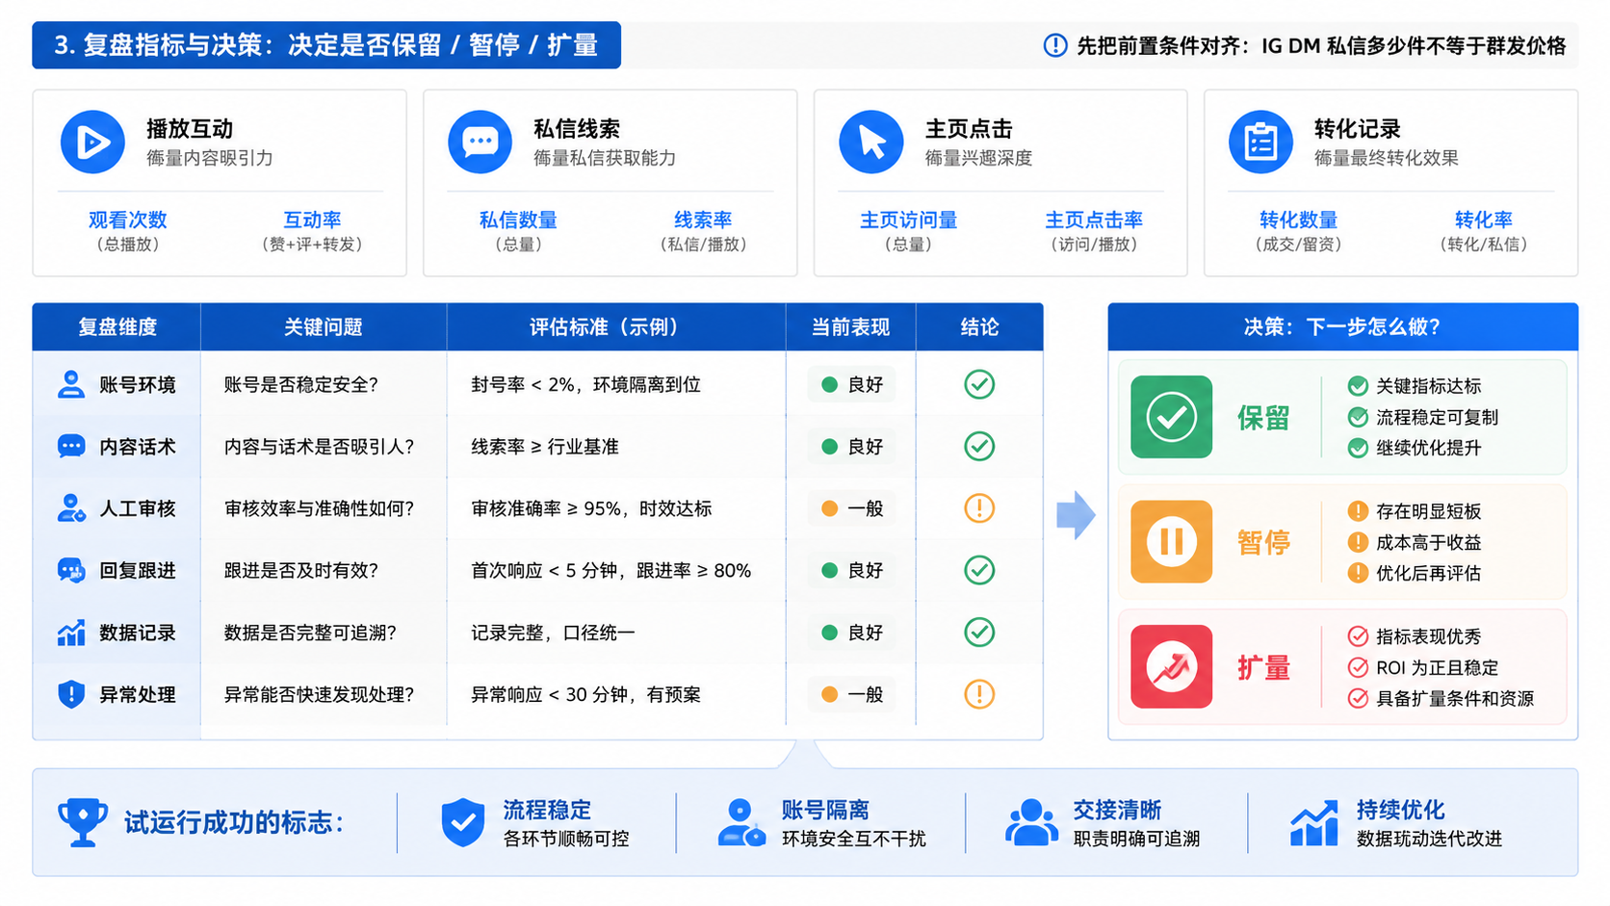Click the 账号环境 person icon
The image size is (1610, 906).
pyautogui.click(x=70, y=384)
